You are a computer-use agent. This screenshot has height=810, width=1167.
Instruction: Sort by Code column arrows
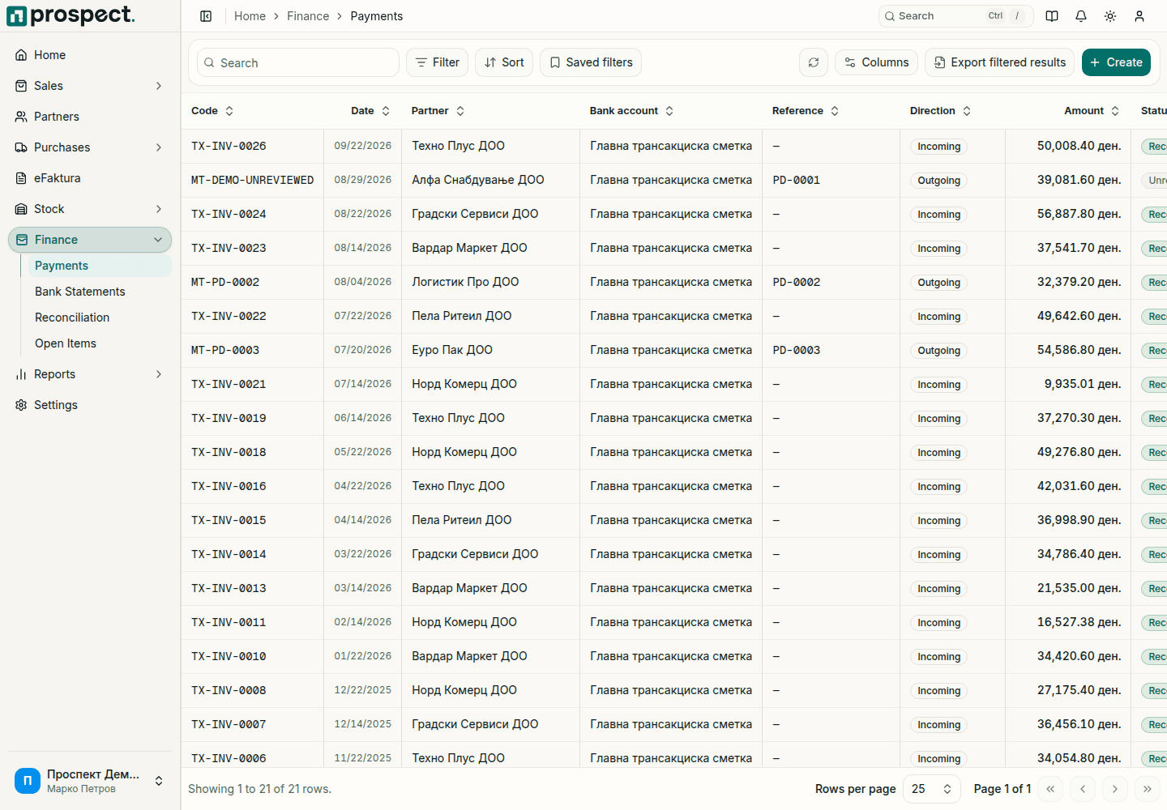pos(229,111)
